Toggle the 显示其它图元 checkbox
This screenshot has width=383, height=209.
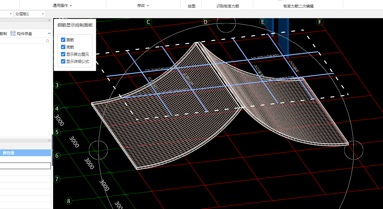point(63,54)
